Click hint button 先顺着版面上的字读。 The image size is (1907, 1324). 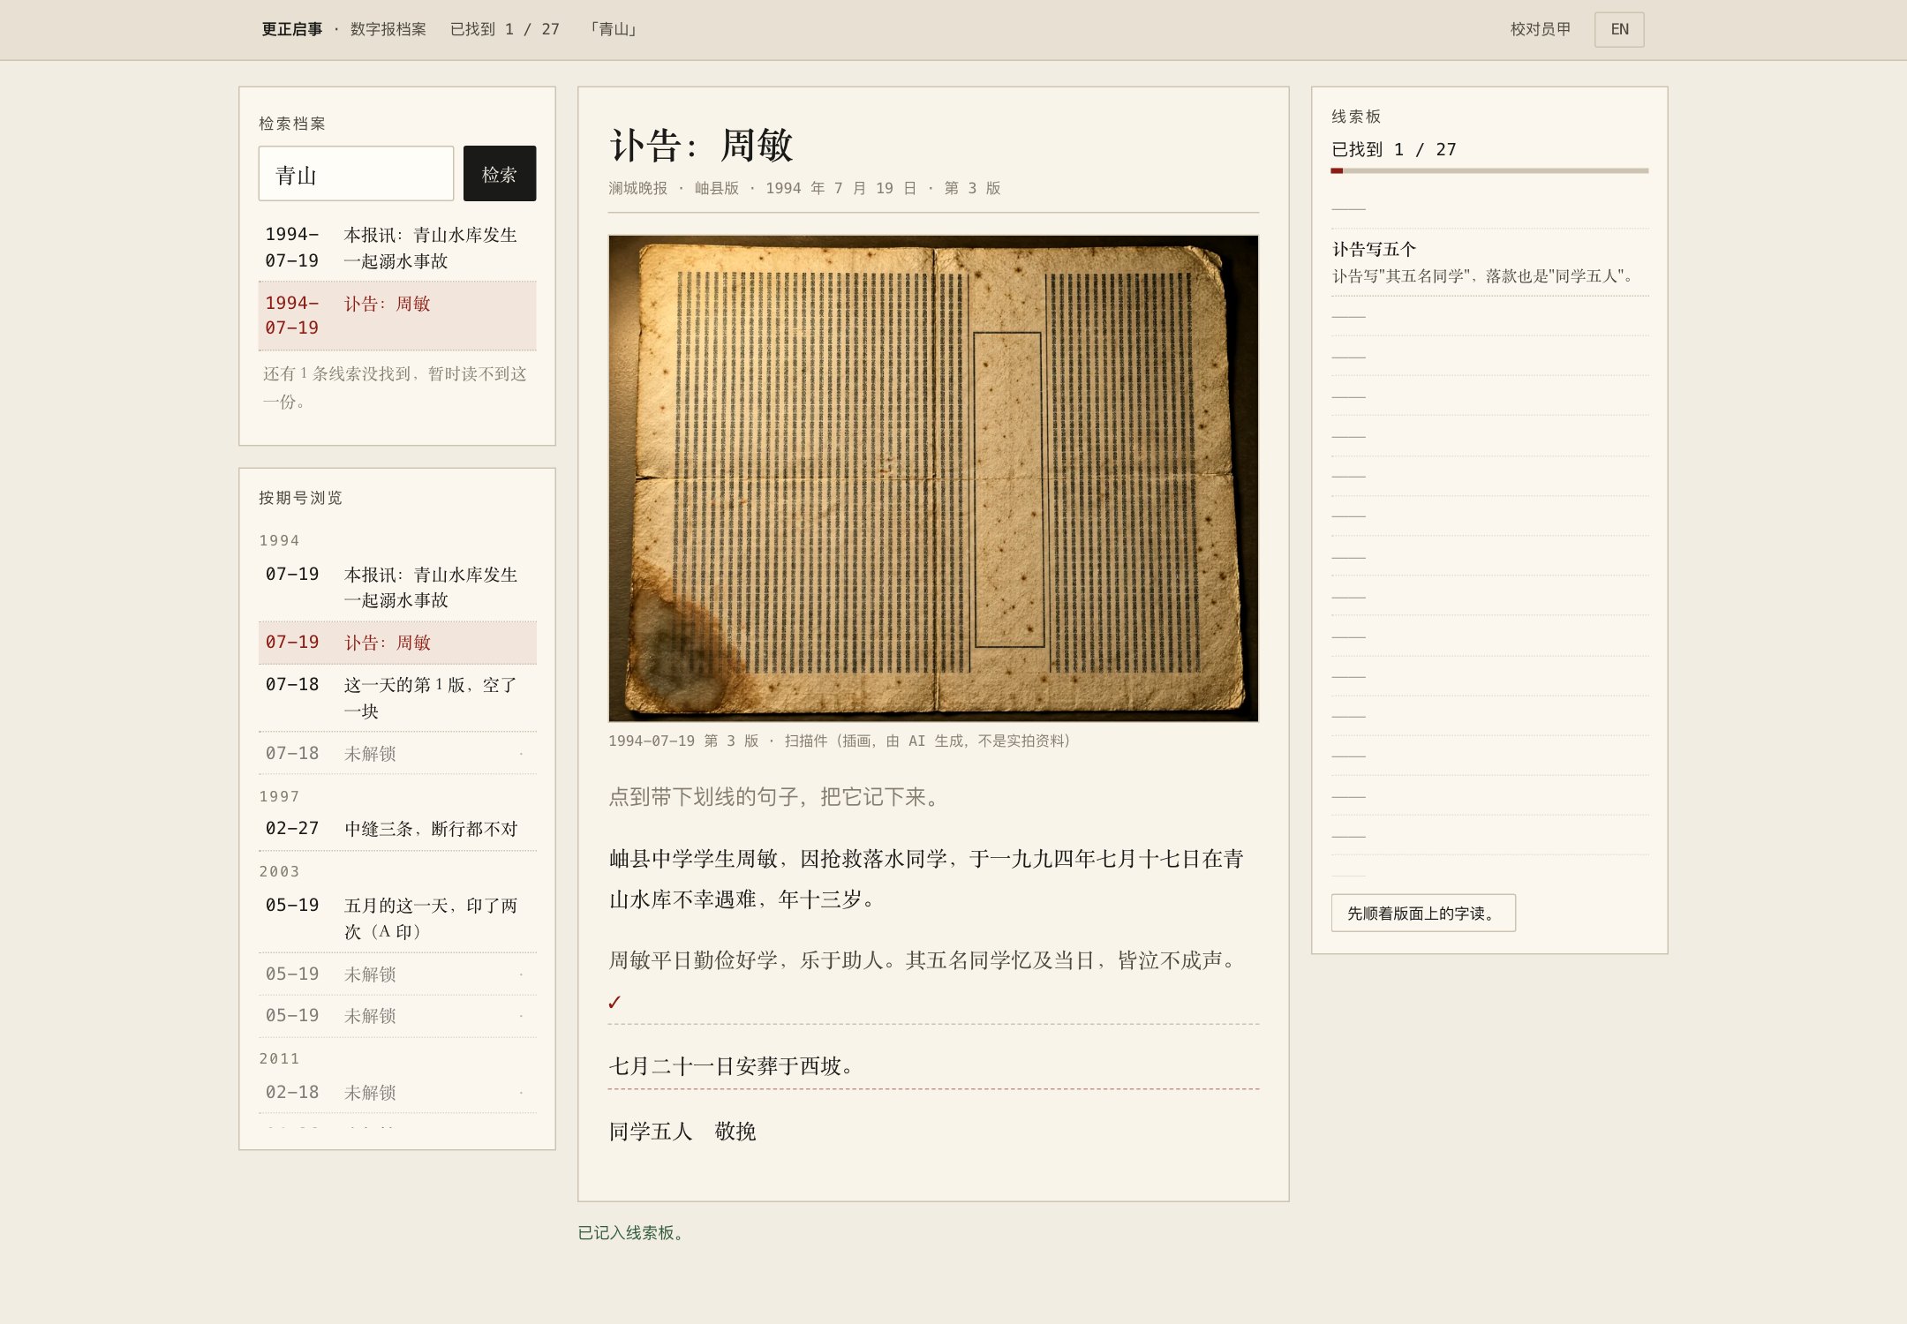click(x=1423, y=913)
